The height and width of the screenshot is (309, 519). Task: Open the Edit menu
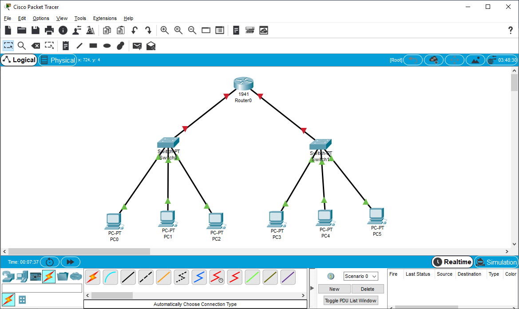click(22, 18)
